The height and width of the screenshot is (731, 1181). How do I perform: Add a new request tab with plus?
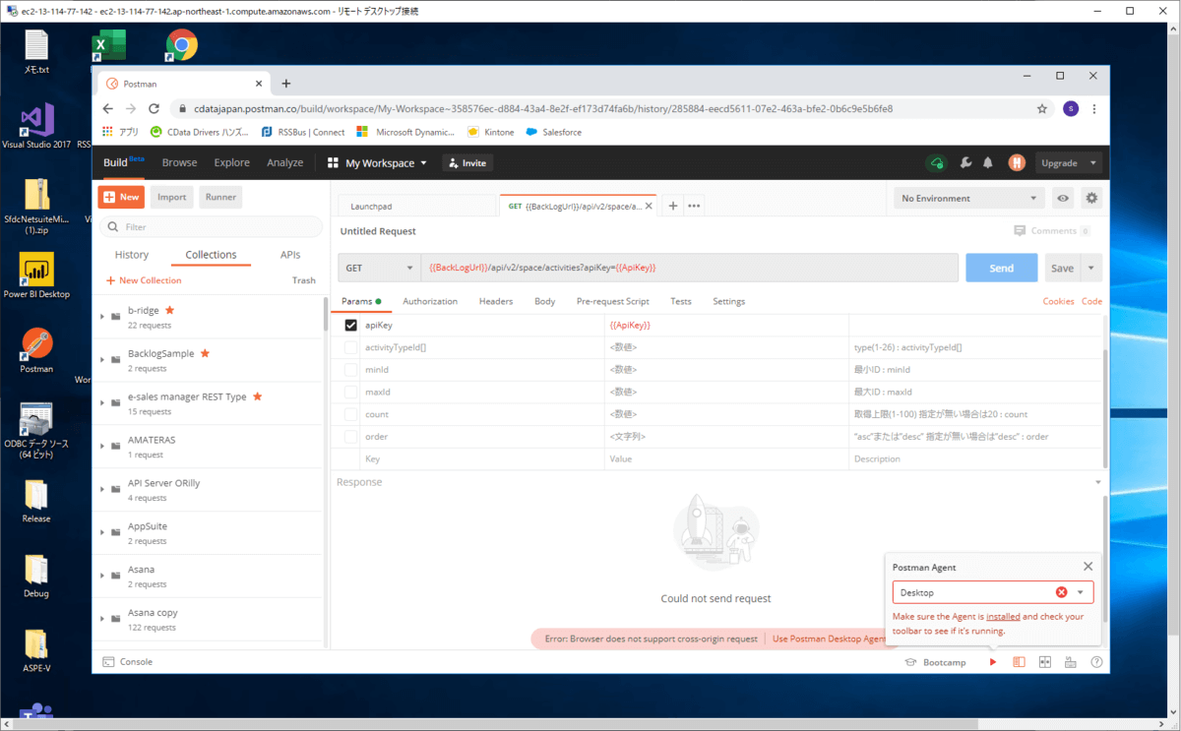click(x=673, y=206)
